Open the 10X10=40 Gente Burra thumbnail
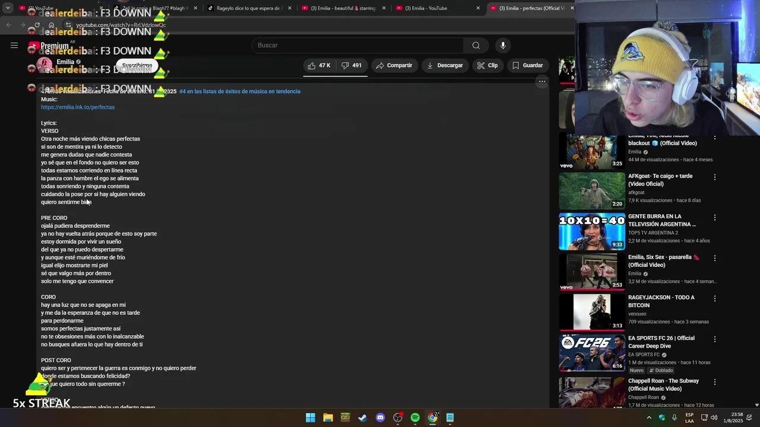Screen dimensions: 760x427 point(592,231)
